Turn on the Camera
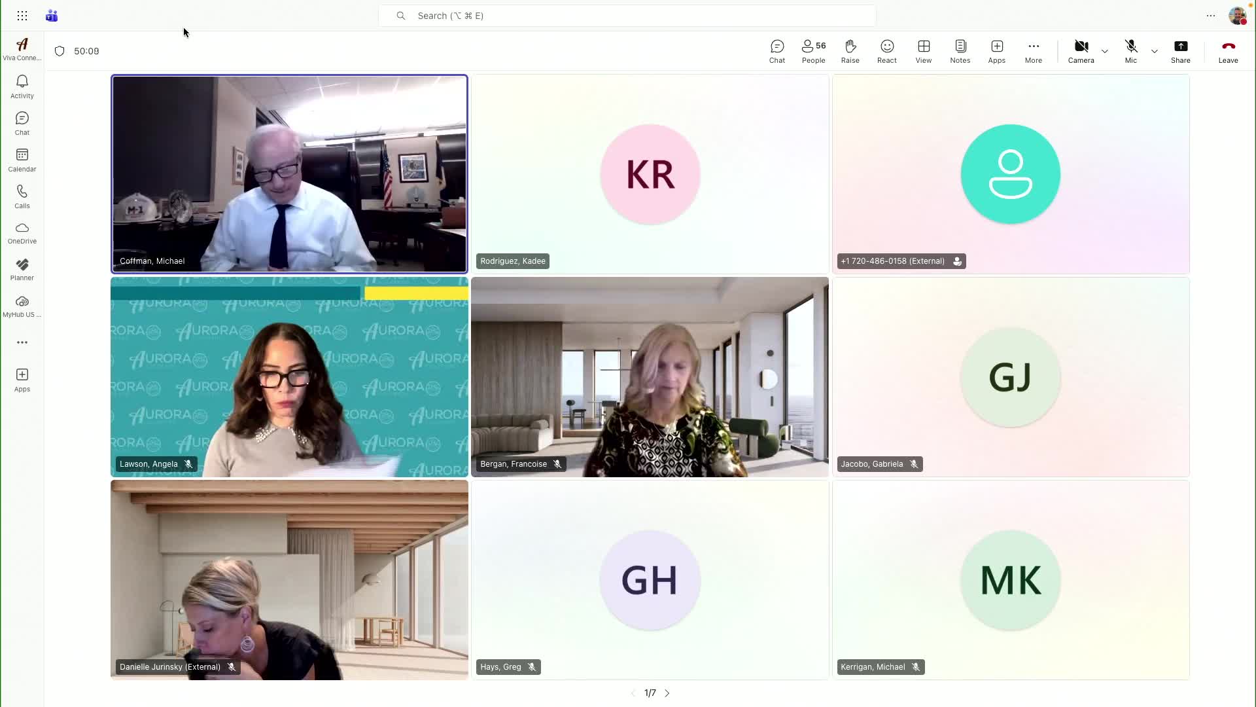The image size is (1256, 707). [1081, 51]
